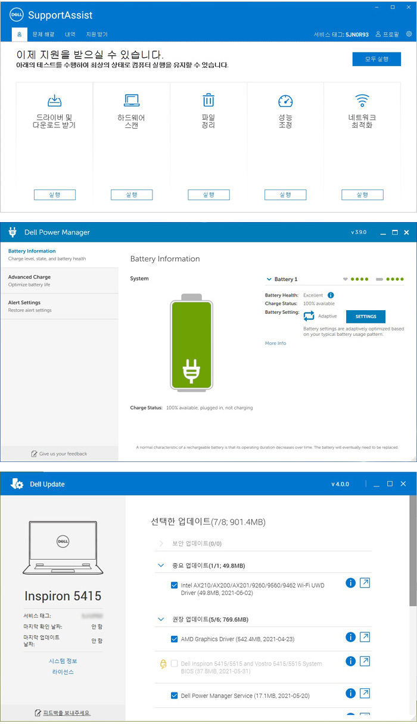The height and width of the screenshot is (724, 417).
Task: Expand the 보안 업데이트 section
Action: (x=161, y=543)
